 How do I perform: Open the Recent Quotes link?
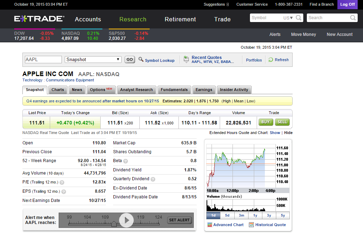pos(207,58)
